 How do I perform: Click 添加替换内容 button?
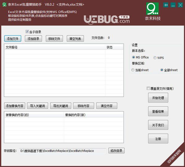click(x=14, y=106)
